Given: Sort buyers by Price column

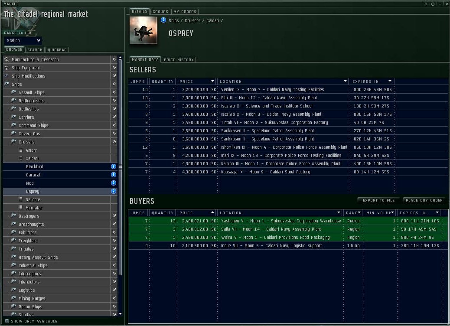Looking at the screenshot, I should click(x=196, y=213).
